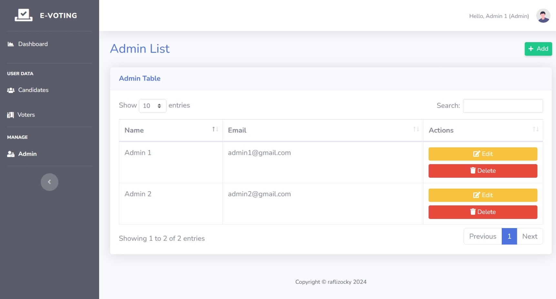Image resolution: width=556 pixels, height=299 pixels.
Task: Go to the Voters section
Action: pos(26,115)
